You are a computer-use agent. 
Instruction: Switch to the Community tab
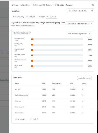18,17
